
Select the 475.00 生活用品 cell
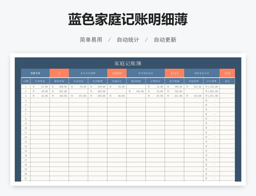click(78, 96)
